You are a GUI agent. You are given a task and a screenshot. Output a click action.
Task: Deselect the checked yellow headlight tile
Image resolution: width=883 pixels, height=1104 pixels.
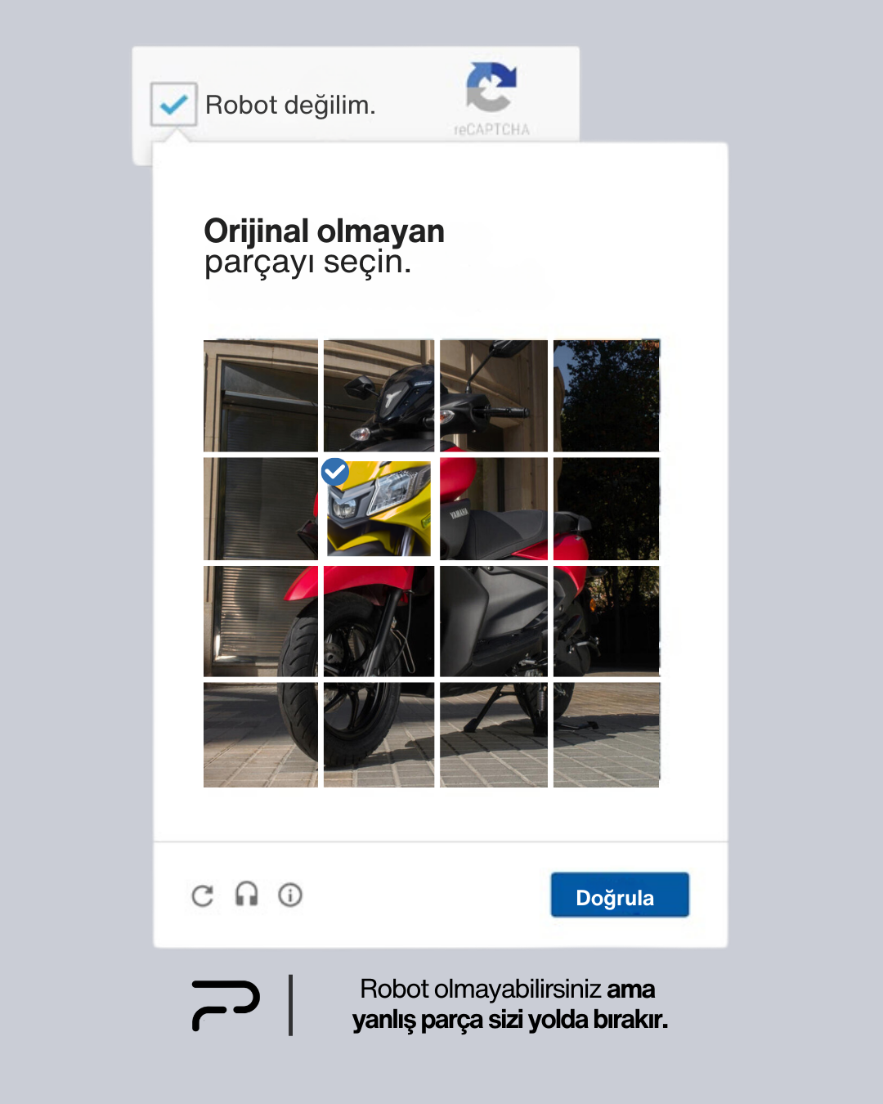pos(379,509)
